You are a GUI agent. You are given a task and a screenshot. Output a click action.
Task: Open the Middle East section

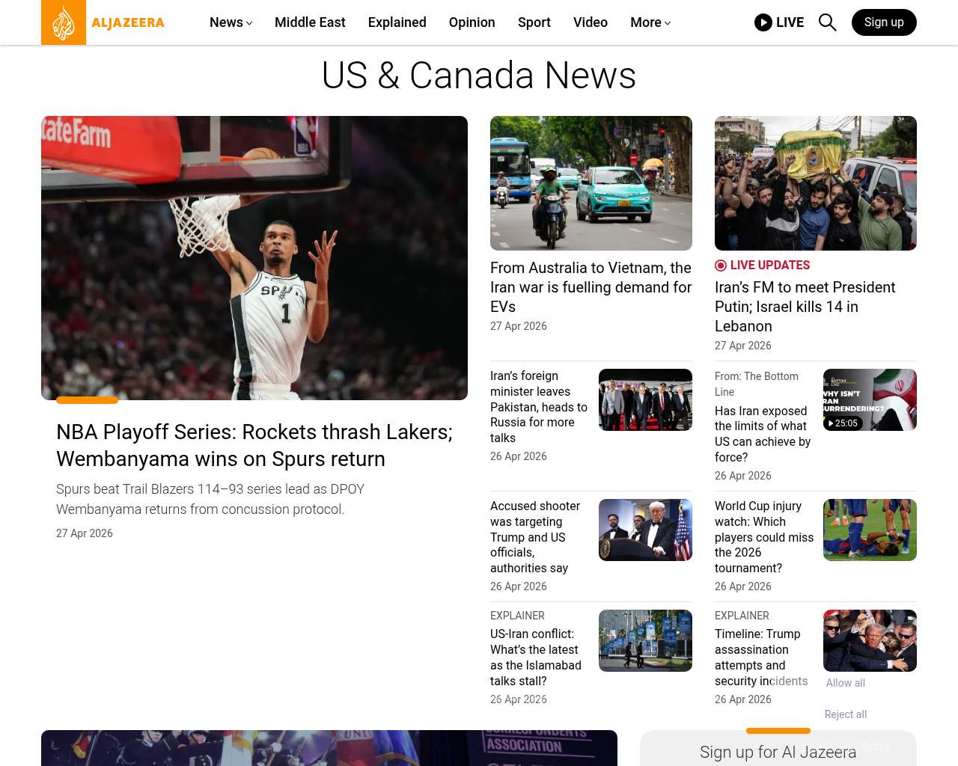tap(310, 22)
